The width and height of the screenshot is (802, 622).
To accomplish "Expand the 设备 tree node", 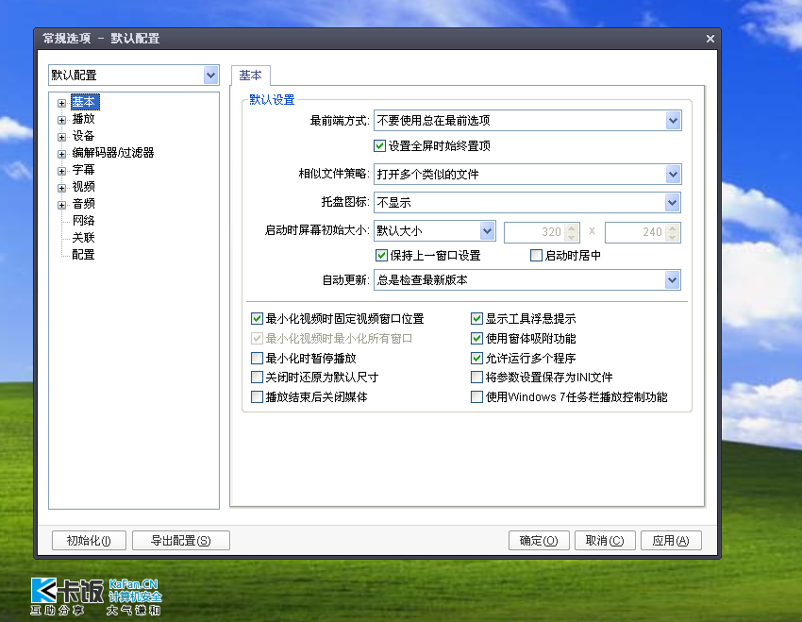I will pos(62,137).
